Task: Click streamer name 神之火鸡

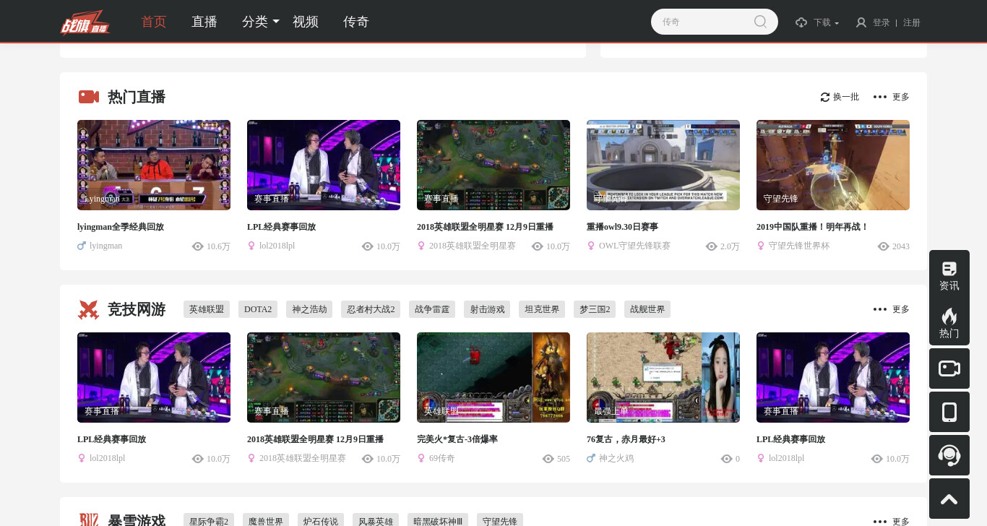Action: point(616,458)
